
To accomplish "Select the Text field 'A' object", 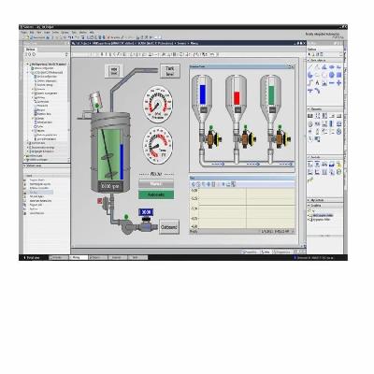I will pyautogui.click(x=318, y=83).
